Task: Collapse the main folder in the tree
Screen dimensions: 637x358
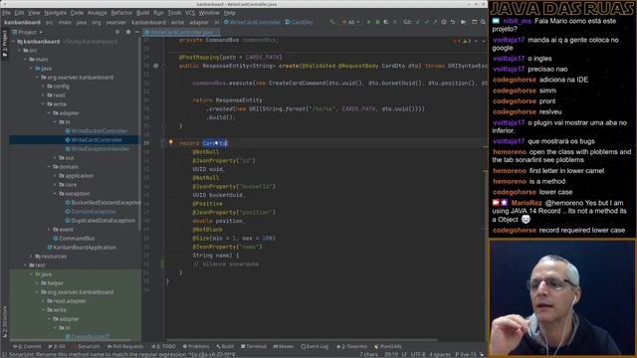Action: [26, 60]
